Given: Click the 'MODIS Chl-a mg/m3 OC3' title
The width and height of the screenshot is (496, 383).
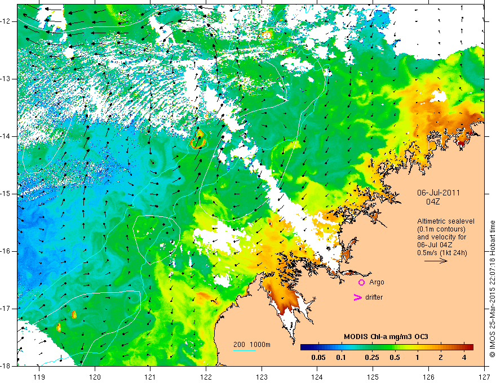Looking at the screenshot, I should (386, 337).
